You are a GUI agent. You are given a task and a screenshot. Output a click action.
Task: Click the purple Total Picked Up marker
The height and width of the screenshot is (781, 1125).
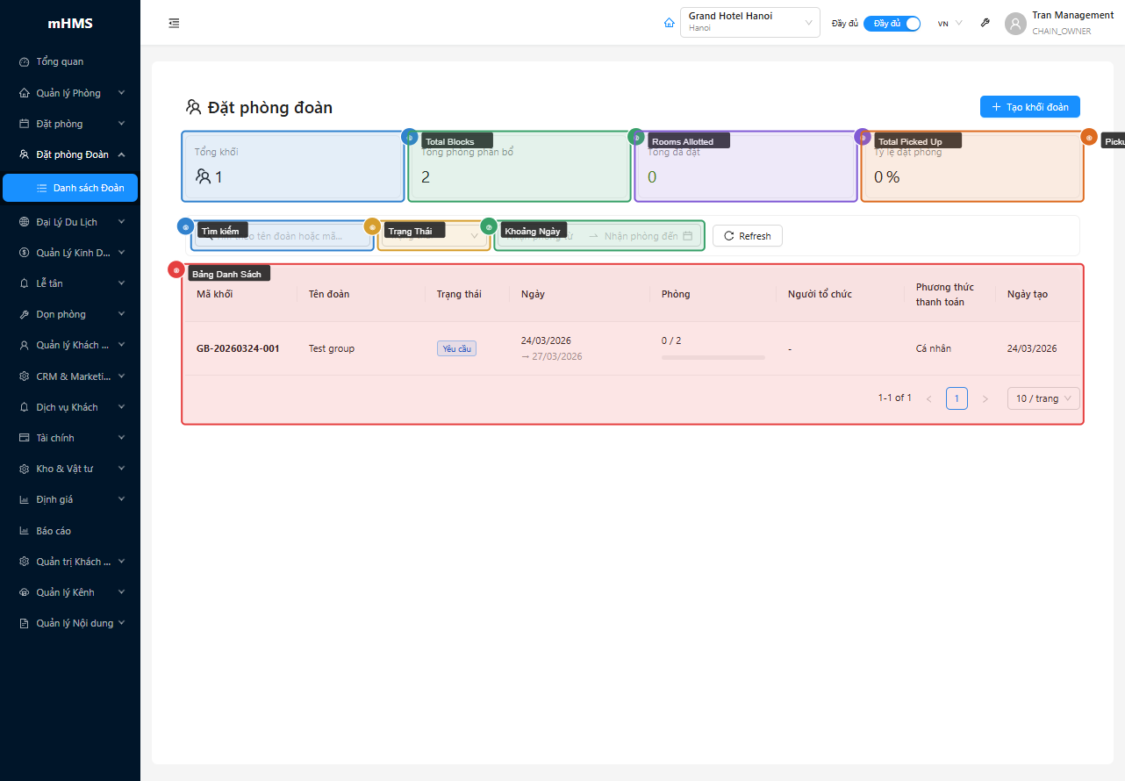(863, 137)
